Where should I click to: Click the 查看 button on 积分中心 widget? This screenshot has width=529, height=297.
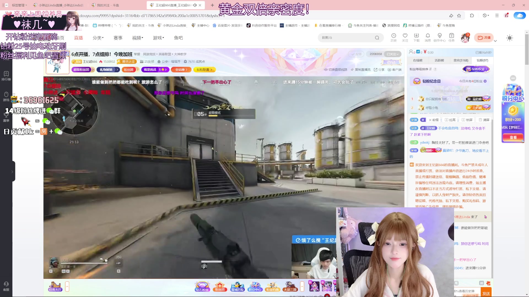tap(513, 137)
